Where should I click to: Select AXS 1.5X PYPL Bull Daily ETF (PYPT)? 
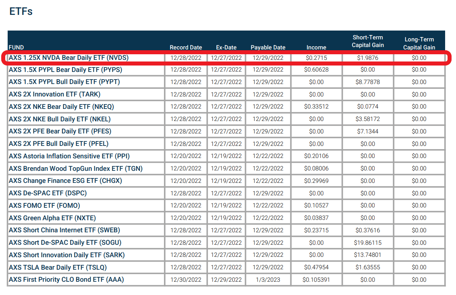(x=64, y=82)
